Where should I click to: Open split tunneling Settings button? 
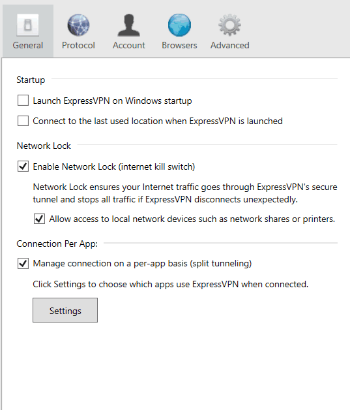(x=65, y=310)
